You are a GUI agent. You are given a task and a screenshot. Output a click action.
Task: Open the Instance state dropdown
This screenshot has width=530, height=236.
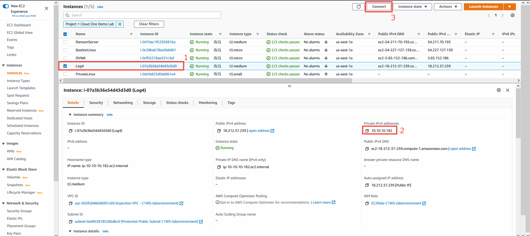point(413,7)
